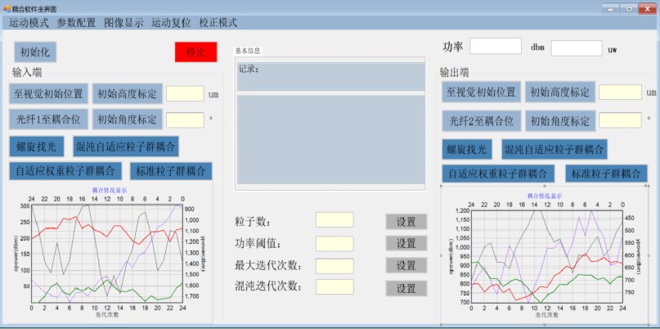
Task: Open the 参数配置 menu
Action: 76,23
